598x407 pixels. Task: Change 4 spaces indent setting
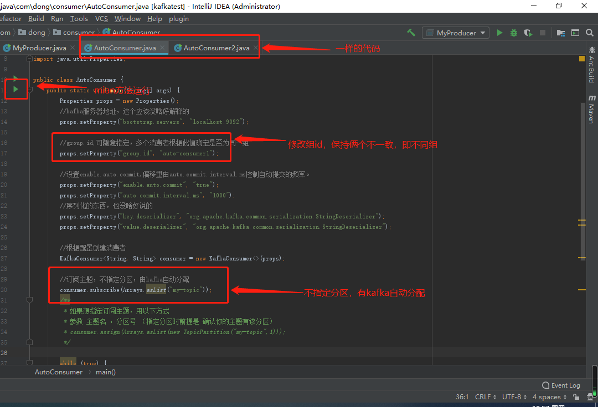[x=550, y=396]
